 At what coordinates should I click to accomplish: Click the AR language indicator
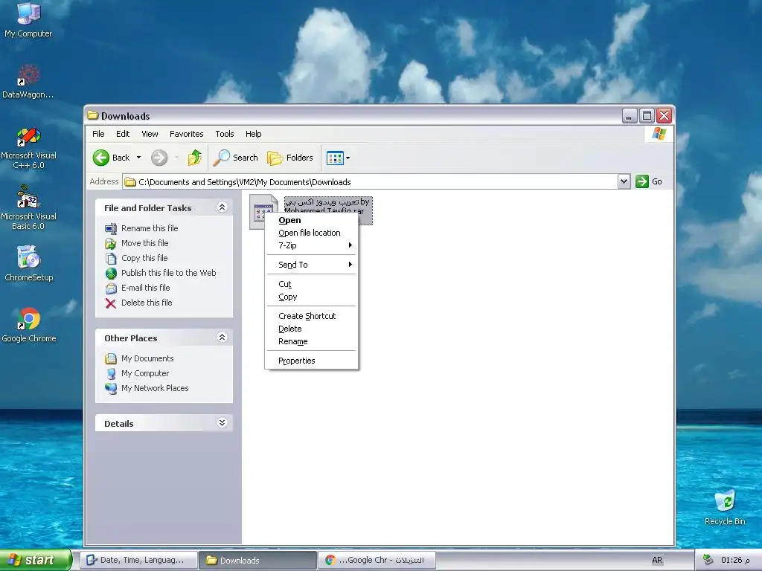coord(657,560)
